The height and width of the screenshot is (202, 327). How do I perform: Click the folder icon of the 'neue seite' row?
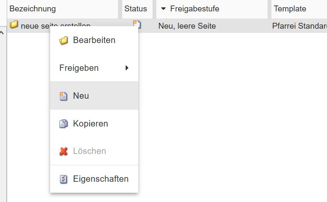tap(14, 25)
